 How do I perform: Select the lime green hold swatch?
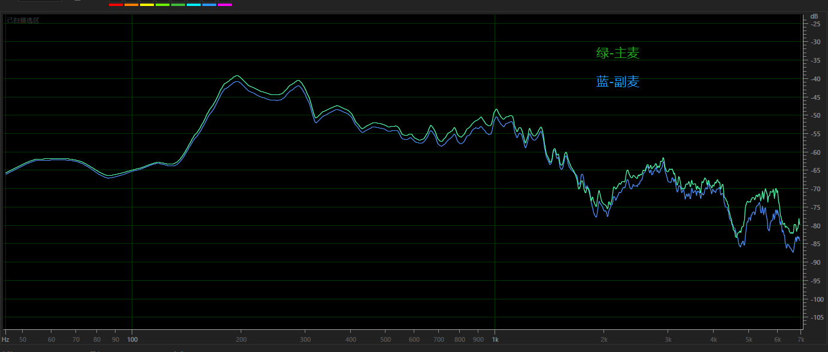tap(162, 5)
